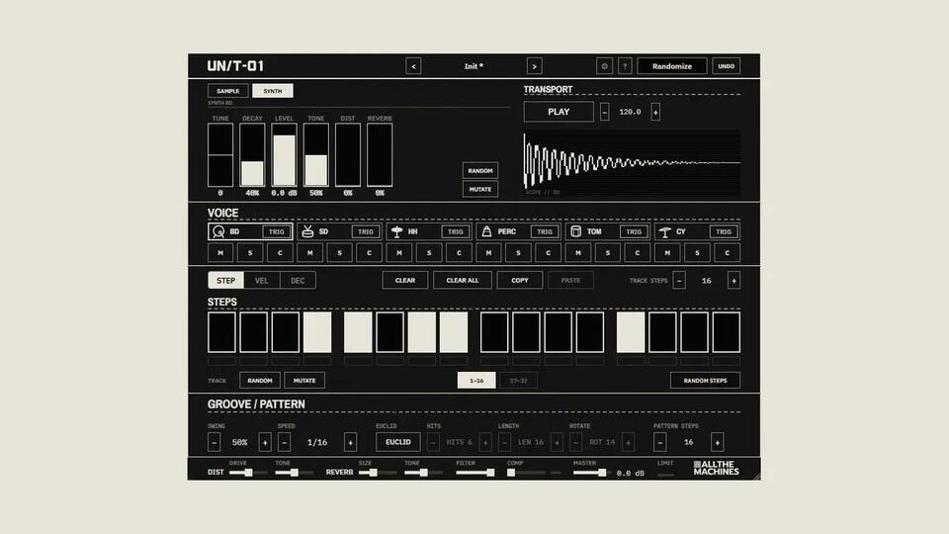Select the BD bass drum voice icon
Viewport: 949px width, 534px height.
(219, 231)
